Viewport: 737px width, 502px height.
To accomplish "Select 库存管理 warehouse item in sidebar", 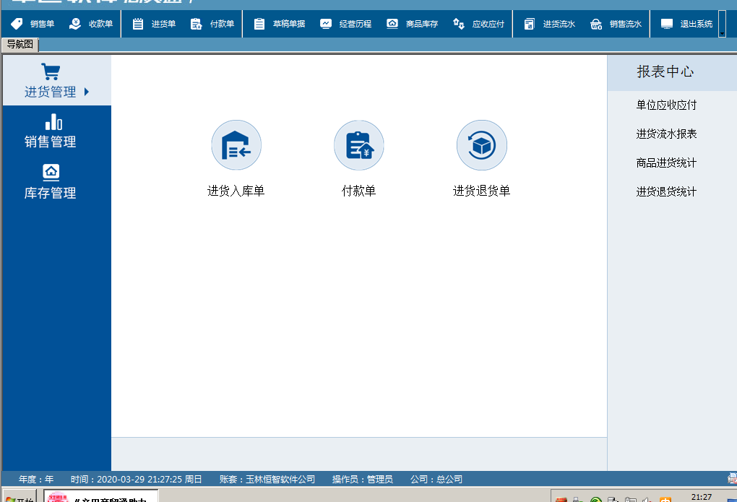I will click(51, 181).
